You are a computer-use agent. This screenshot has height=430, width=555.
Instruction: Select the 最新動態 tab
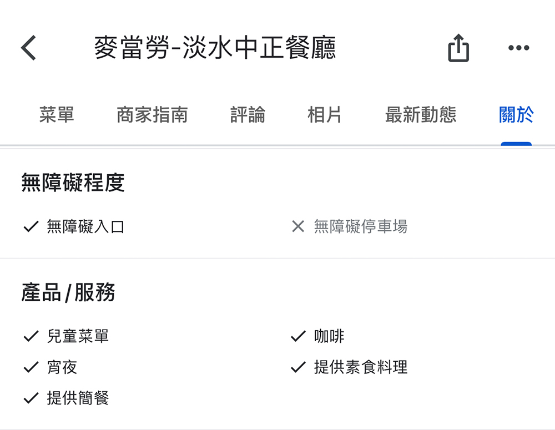(x=421, y=115)
